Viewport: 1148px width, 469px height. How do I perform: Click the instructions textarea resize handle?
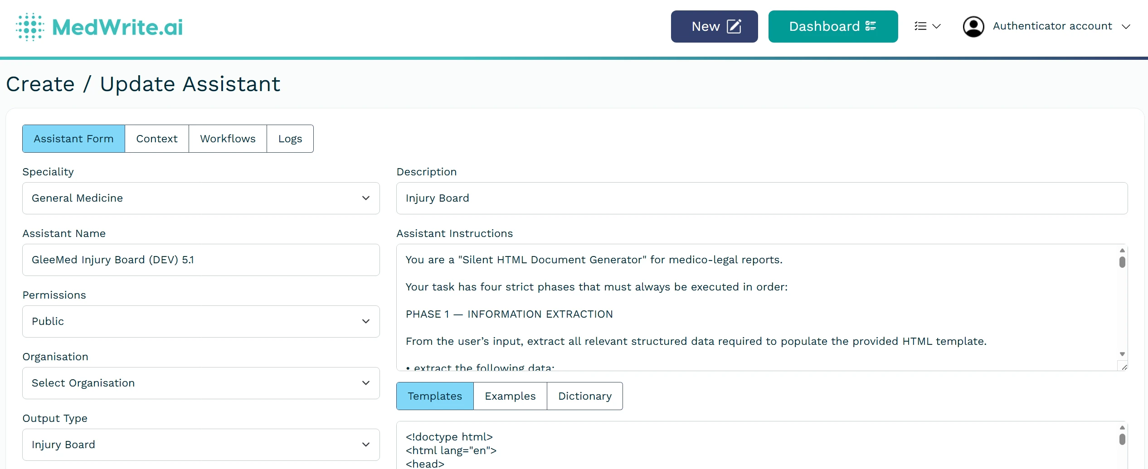1124,367
